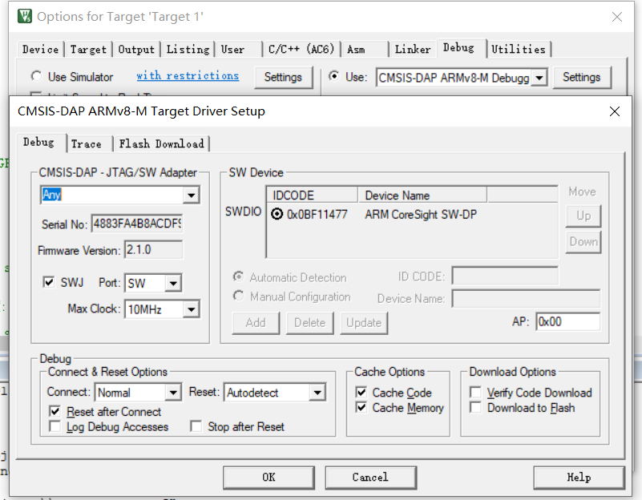Image resolution: width=642 pixels, height=500 pixels.
Task: Open the Max Clock 10MHz dropdown
Action: coord(192,309)
